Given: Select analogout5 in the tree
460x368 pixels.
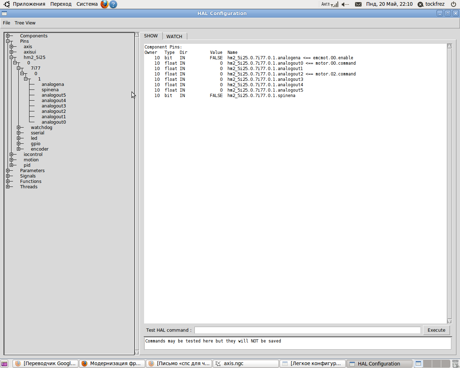Looking at the screenshot, I should (54, 95).
